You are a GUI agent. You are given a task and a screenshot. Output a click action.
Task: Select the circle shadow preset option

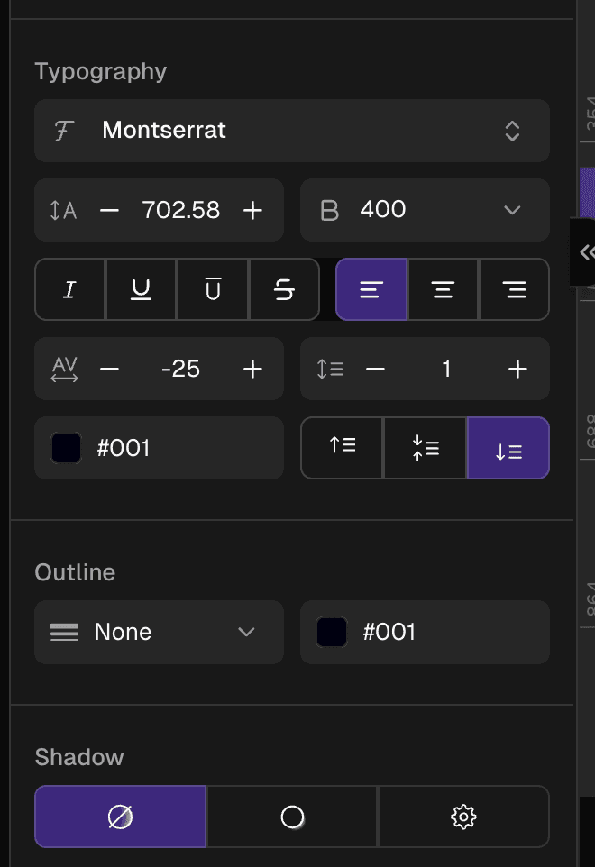point(292,817)
